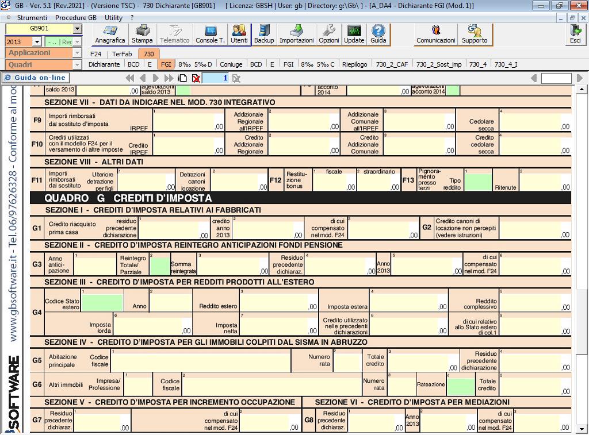Switch to the F24 tab

[x=96, y=53]
